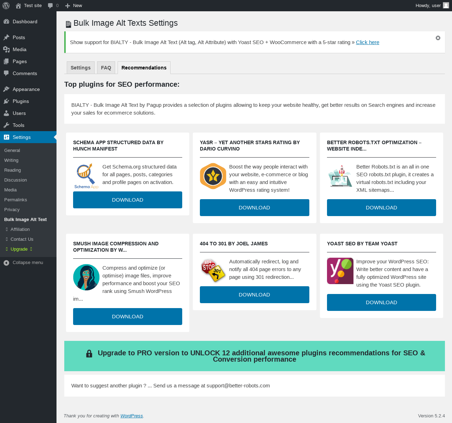The width and height of the screenshot is (452, 423).
Task: Click the 'Version 5.2.4' footer text
Action: click(432, 416)
